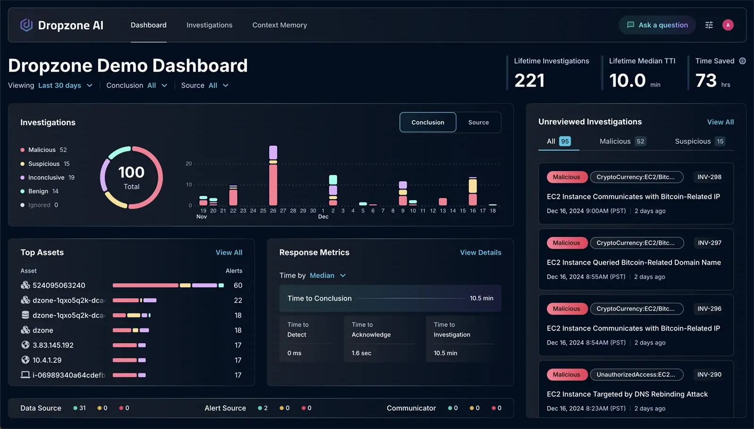Click the pink user avatar

tap(728, 25)
